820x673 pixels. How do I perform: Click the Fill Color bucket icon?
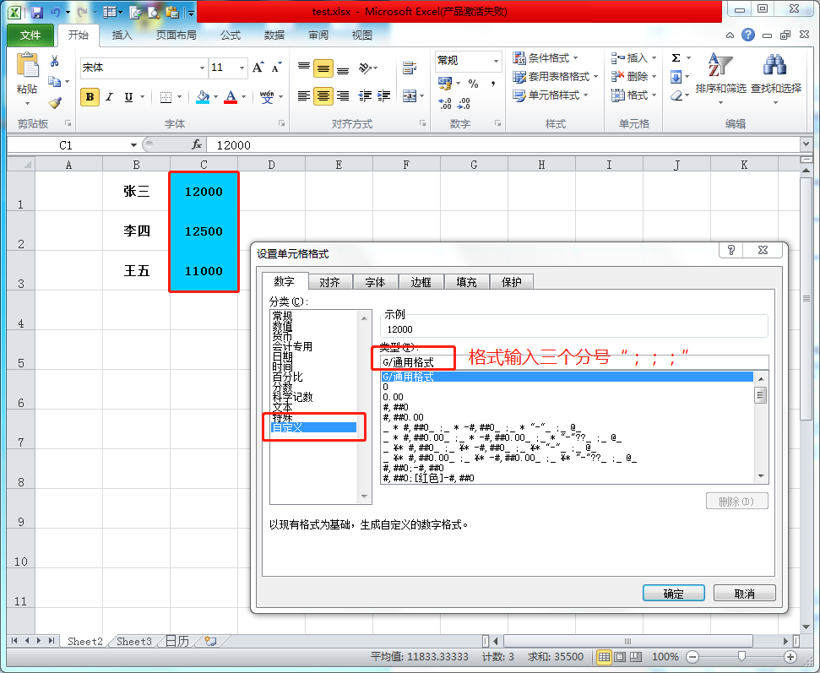(203, 97)
